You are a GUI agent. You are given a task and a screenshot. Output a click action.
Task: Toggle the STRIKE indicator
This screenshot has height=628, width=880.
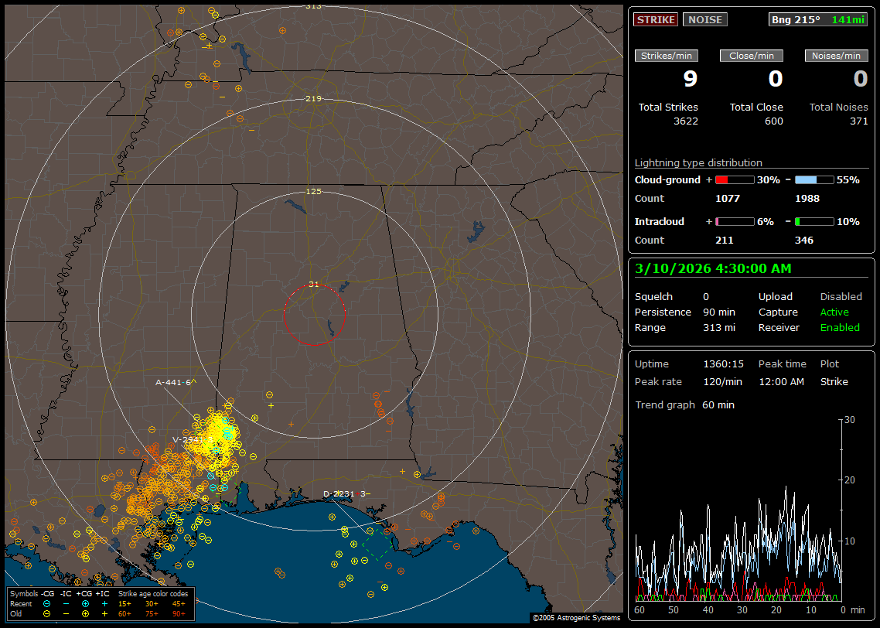click(x=656, y=20)
